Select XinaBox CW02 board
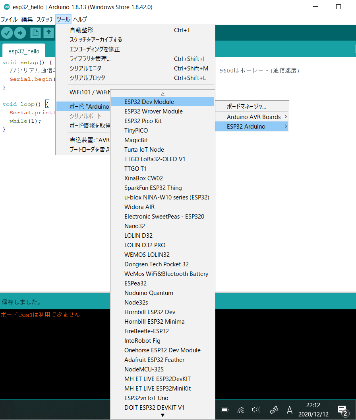Viewport: 356px width, 420px height. pos(163,178)
